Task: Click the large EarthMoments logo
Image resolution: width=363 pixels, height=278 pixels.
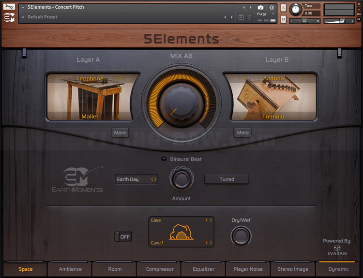Action: pyautogui.click(x=77, y=179)
